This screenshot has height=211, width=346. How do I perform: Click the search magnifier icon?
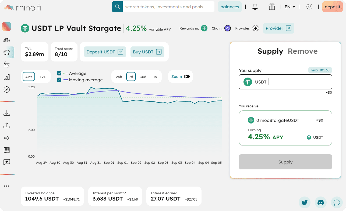[x=117, y=7]
